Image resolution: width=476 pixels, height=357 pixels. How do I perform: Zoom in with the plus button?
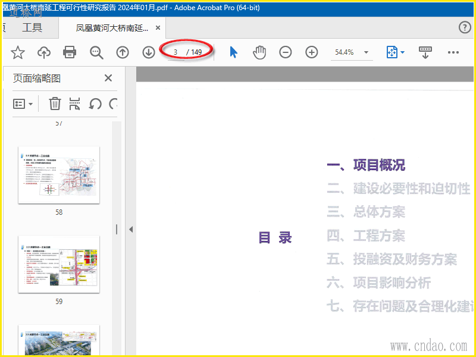[311, 52]
